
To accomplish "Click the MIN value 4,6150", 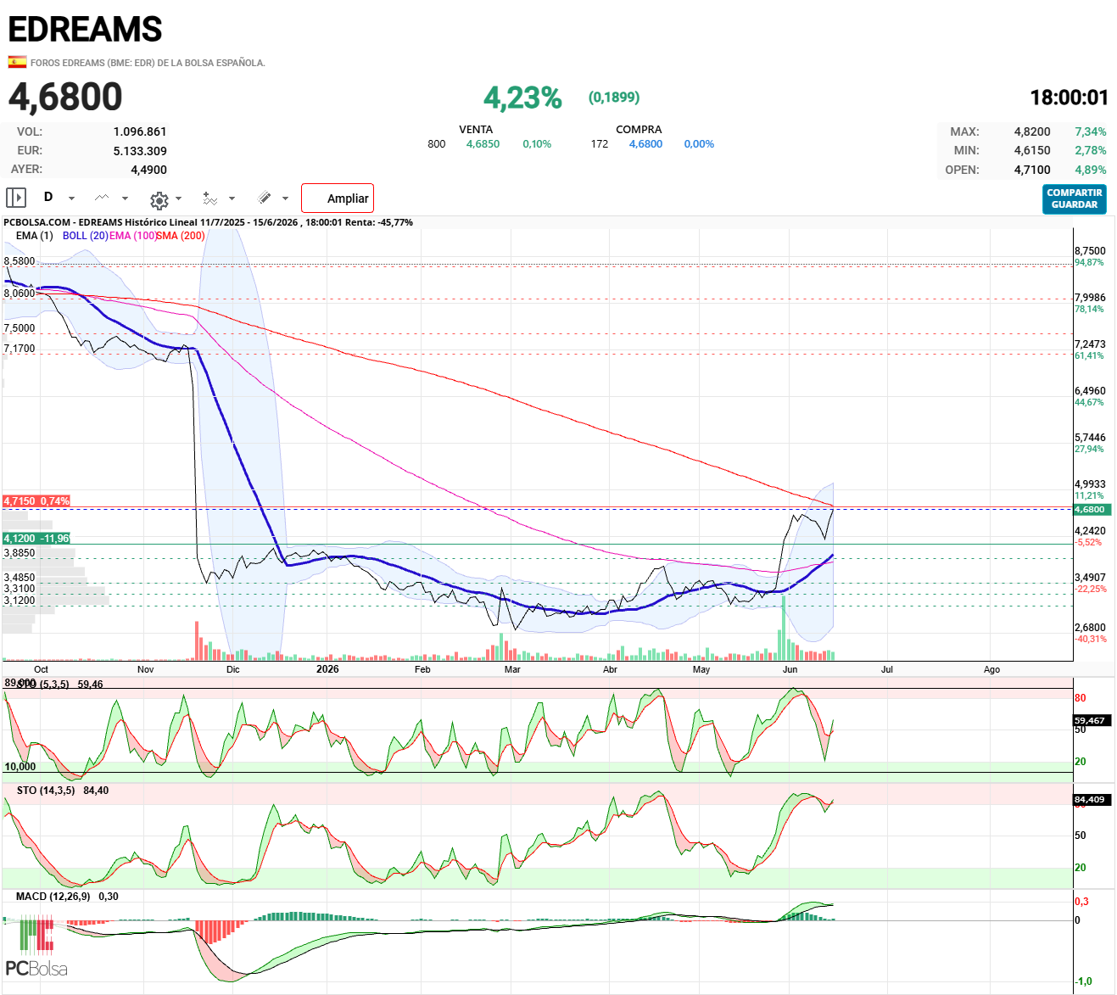I will click(1032, 150).
